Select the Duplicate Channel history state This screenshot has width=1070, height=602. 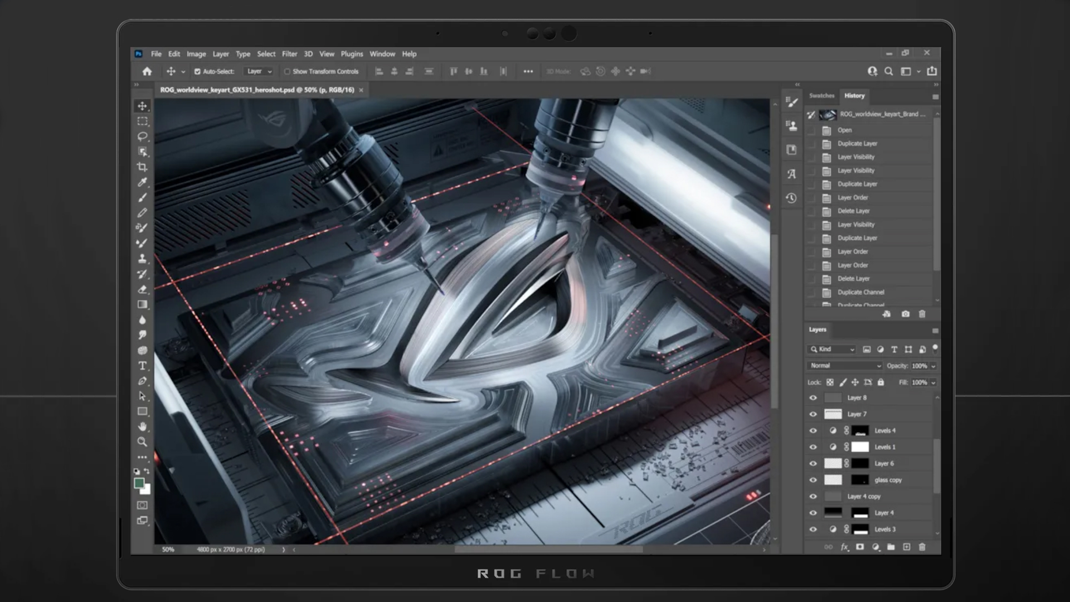(x=860, y=292)
